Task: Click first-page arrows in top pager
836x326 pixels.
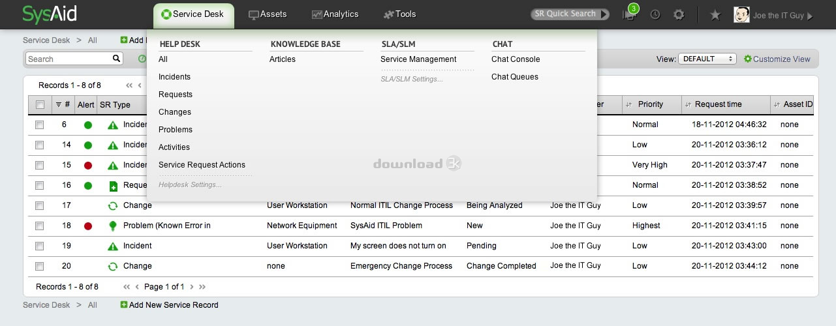Action: 129,85
